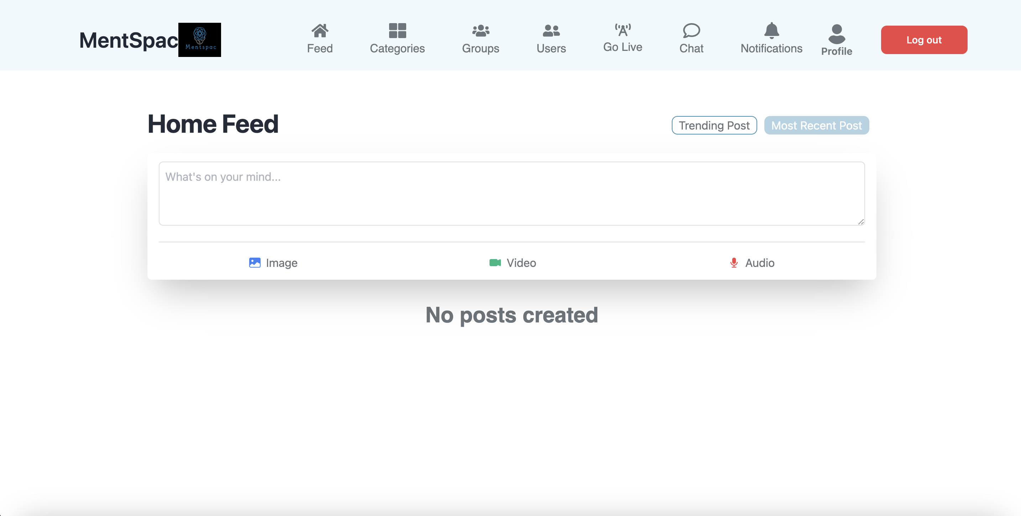The height and width of the screenshot is (516, 1021).
Task: Go to the Feed menu label
Action: (x=319, y=48)
